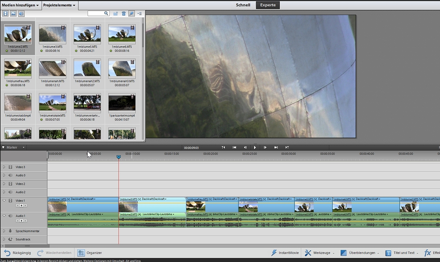Image resolution: width=440 pixels, height=262 pixels.
Task: Click the Video 1 track film icon
Action: [10, 200]
